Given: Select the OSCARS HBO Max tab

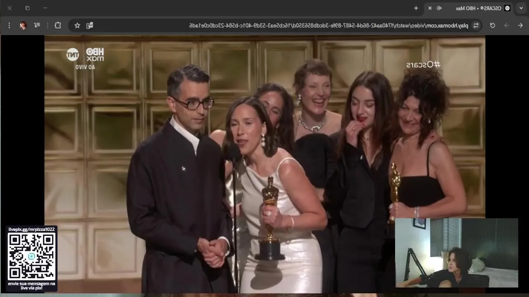Looking at the screenshot, I should pos(469,8).
